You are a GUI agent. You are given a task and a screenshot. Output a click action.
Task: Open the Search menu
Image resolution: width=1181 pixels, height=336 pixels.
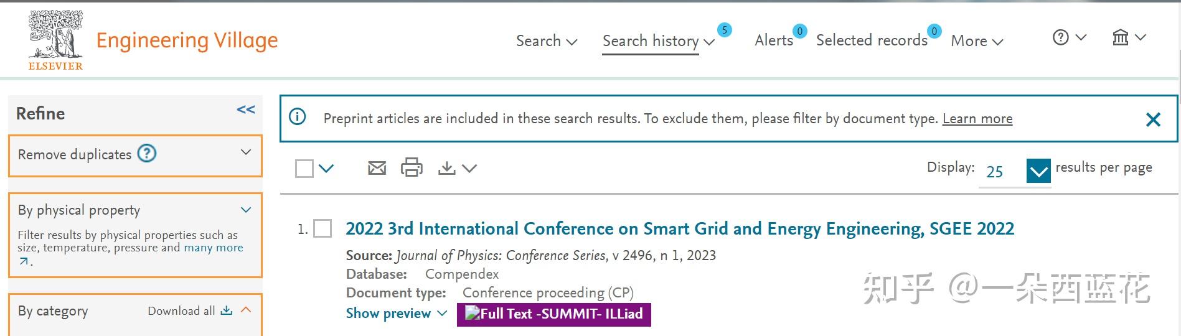click(546, 41)
